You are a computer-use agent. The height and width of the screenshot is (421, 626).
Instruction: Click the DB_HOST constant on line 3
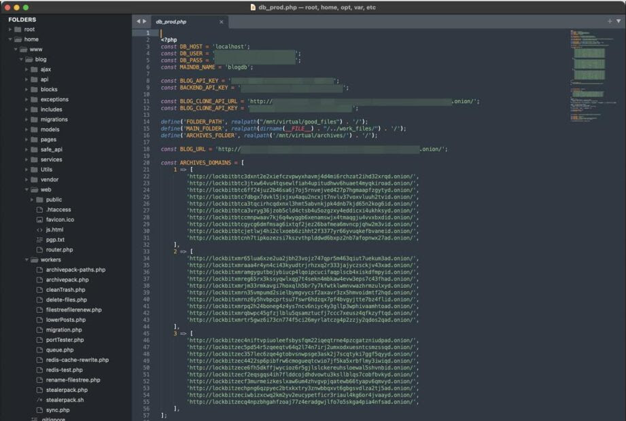click(x=191, y=47)
